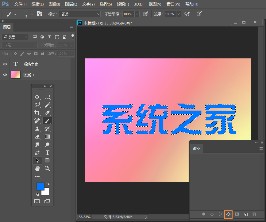Click the foreground color swatch
This screenshot has width=266, height=222.
click(x=40, y=186)
